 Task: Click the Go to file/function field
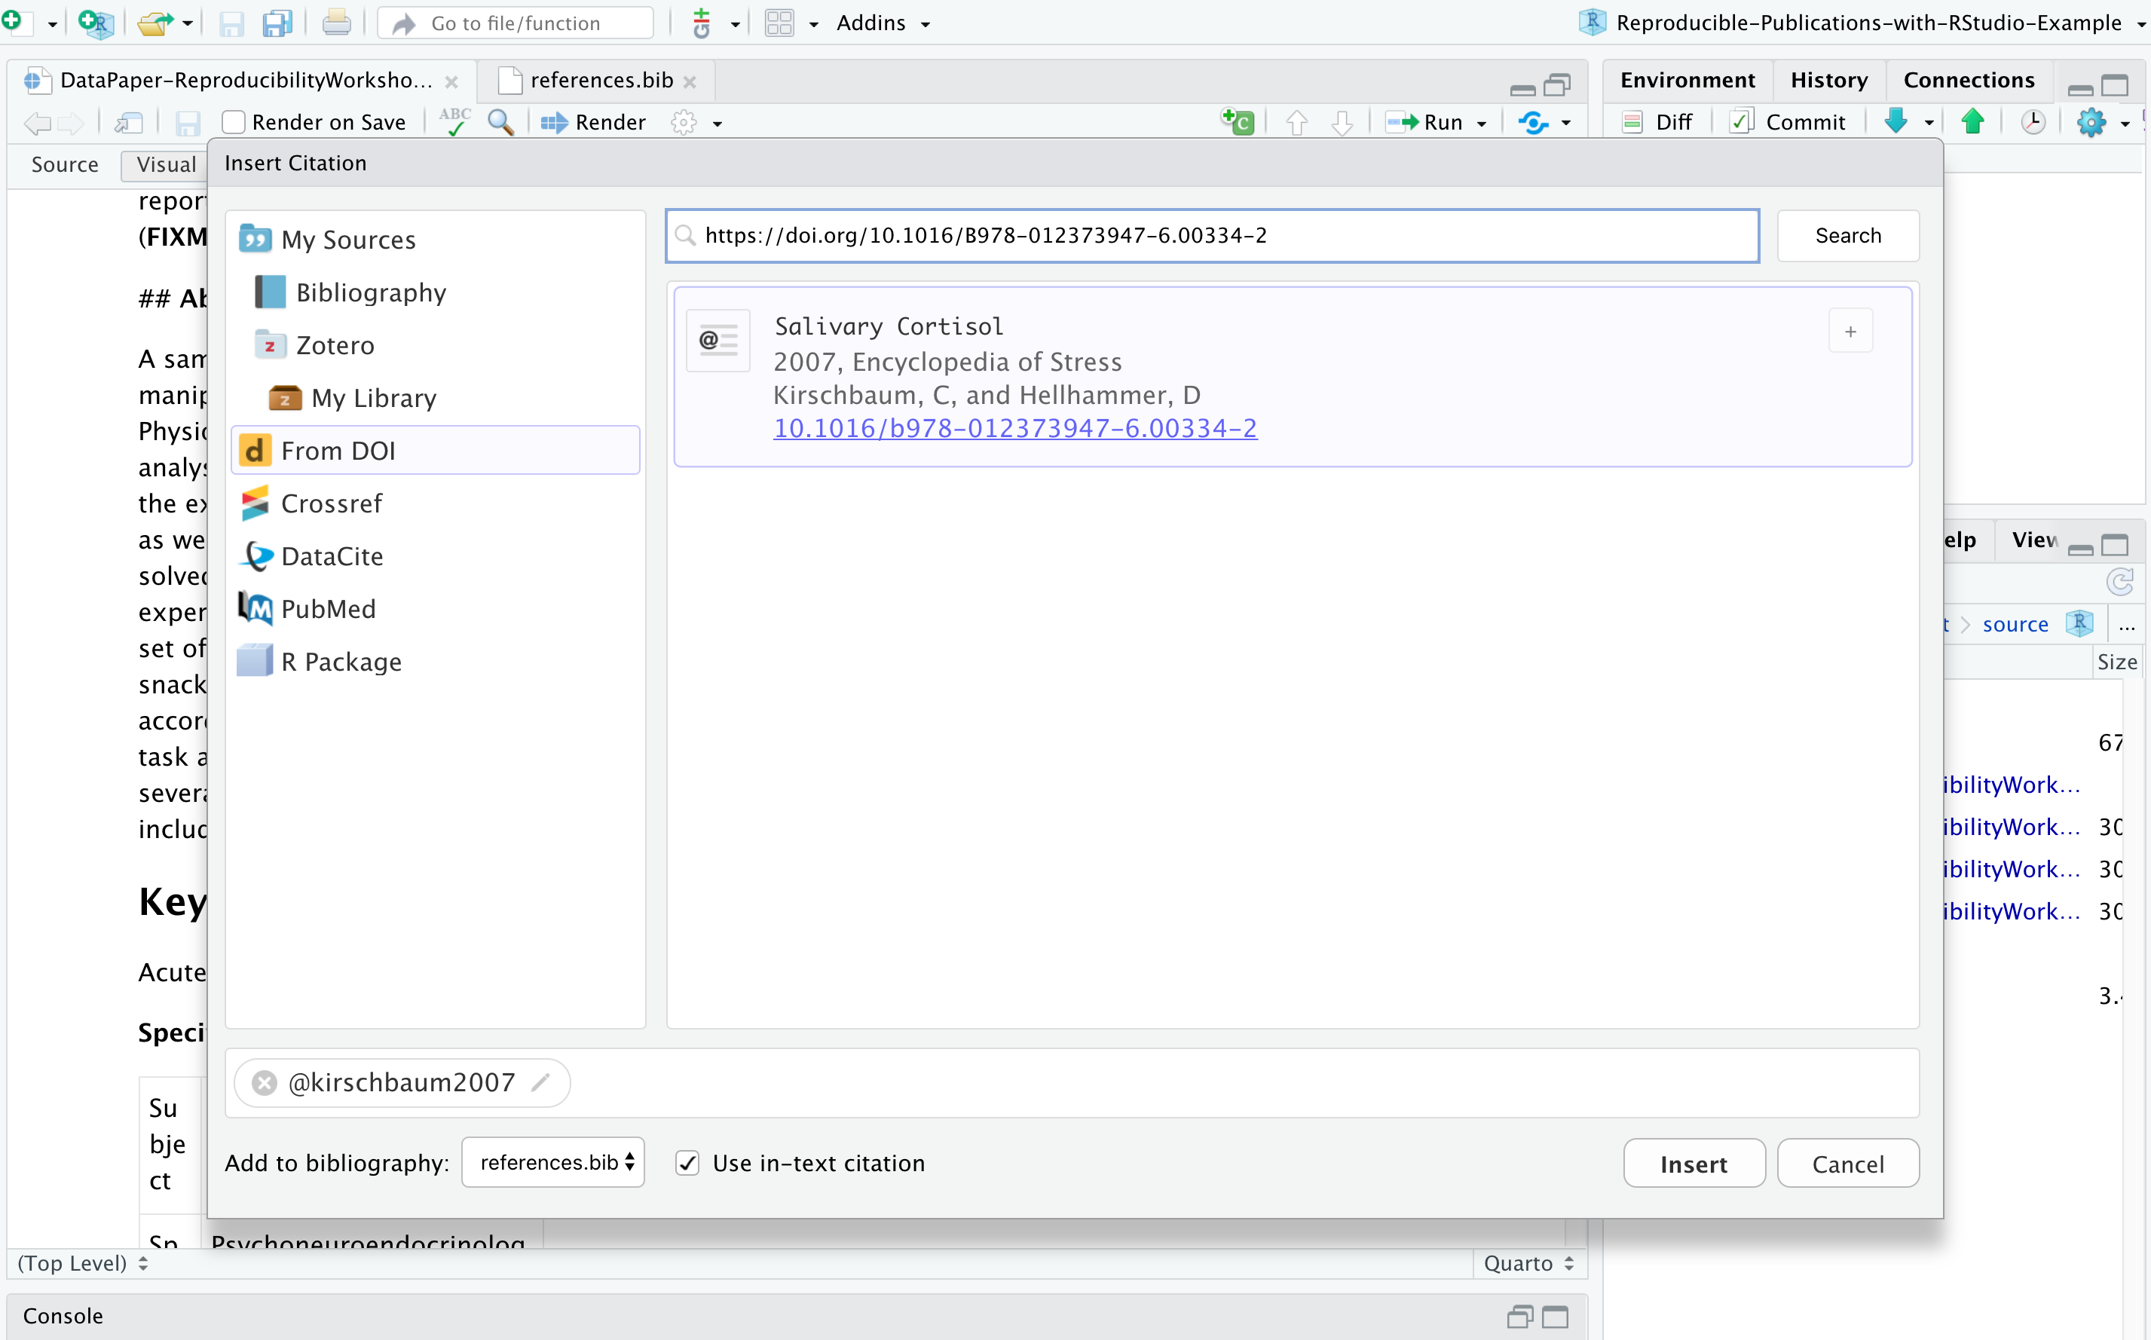515,23
